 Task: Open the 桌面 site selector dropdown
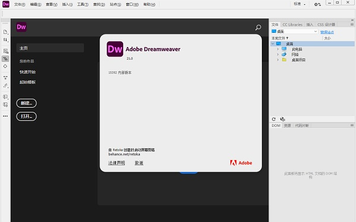coord(295,32)
